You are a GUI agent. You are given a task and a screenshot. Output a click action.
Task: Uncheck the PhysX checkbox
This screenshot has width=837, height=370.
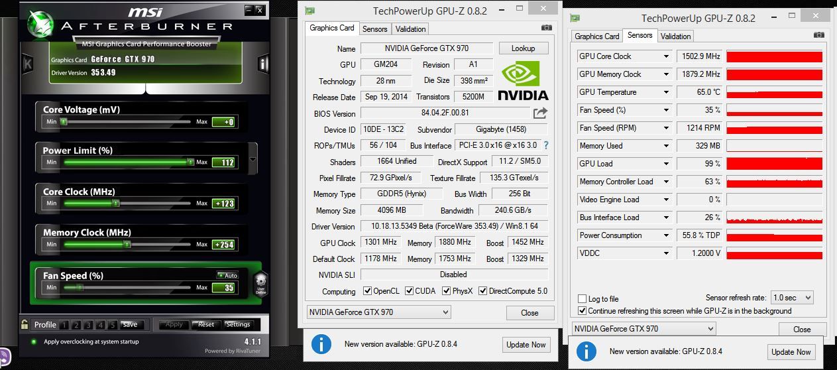pos(447,291)
